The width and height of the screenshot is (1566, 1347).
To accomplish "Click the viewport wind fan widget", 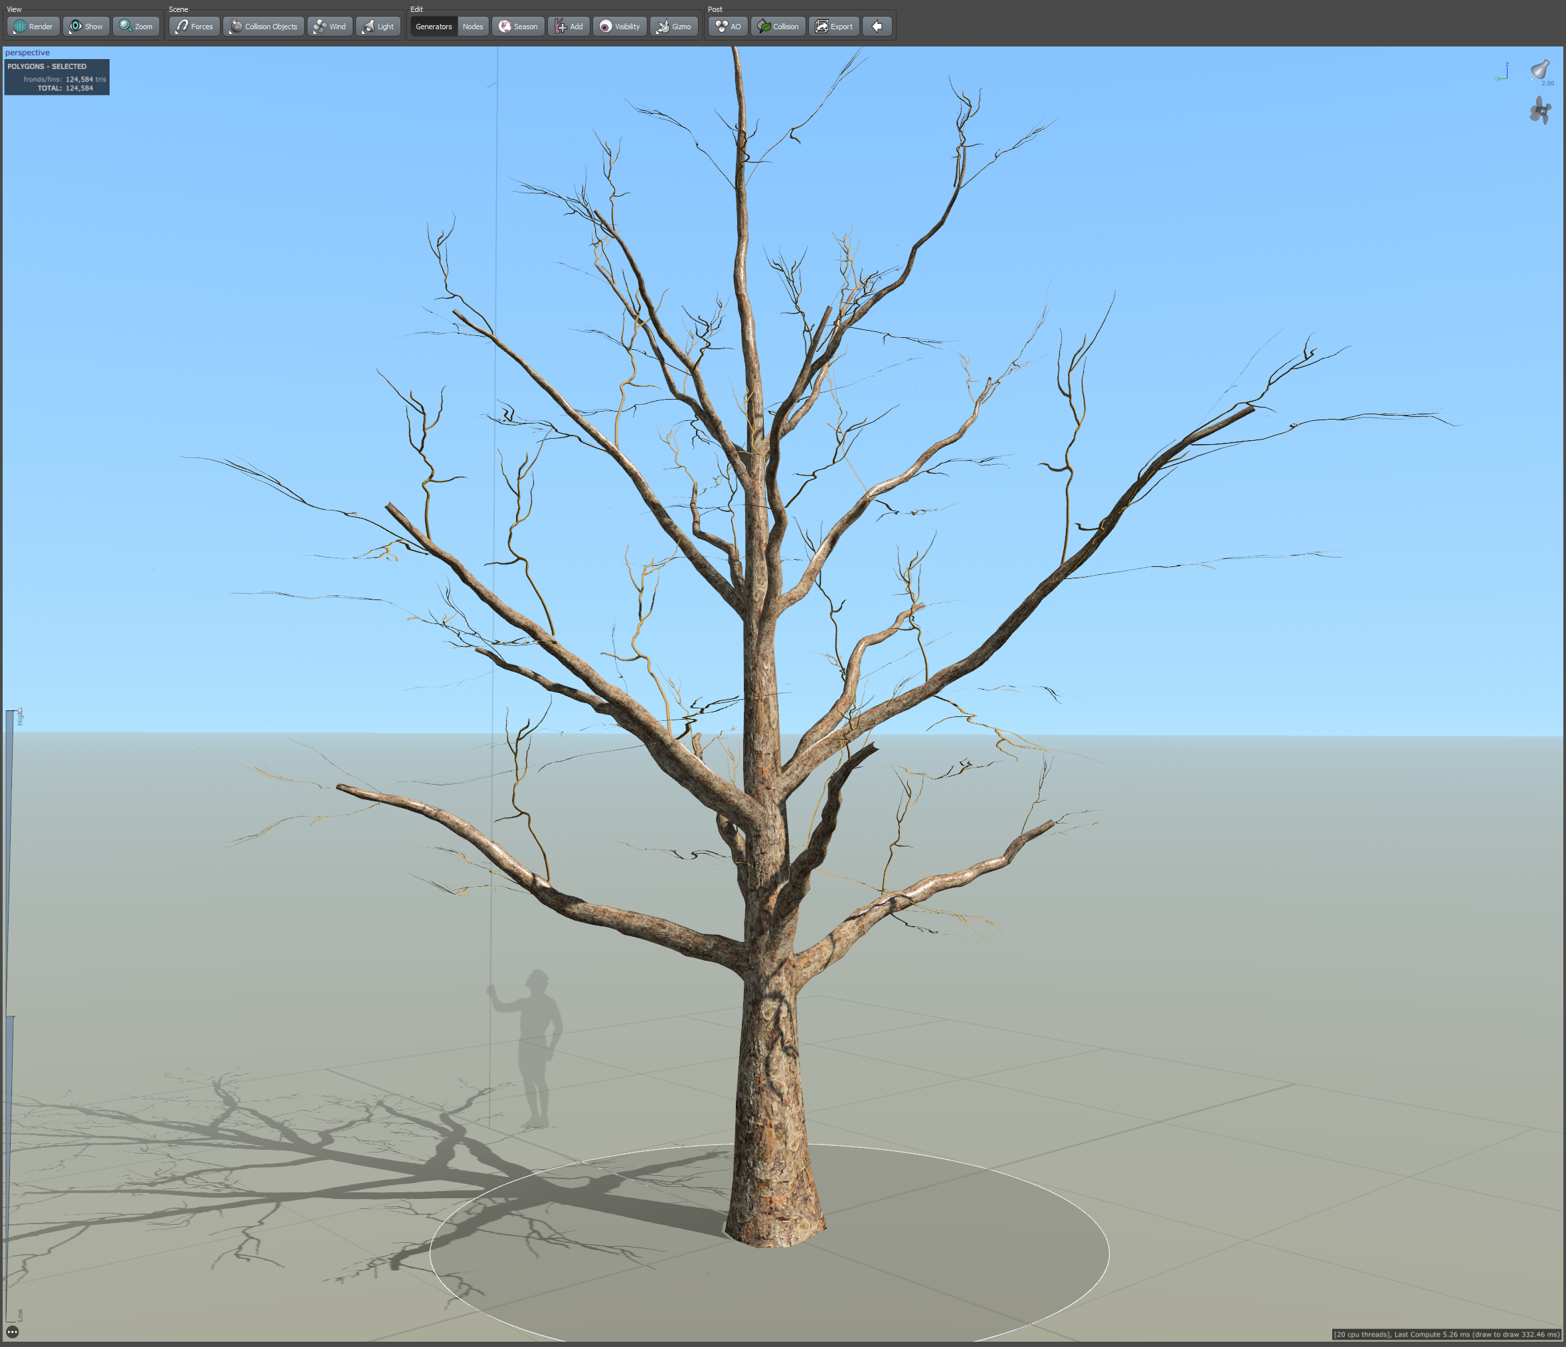I will pos(1540,112).
